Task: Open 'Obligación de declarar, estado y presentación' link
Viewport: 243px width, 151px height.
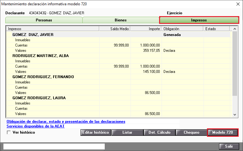Action: (x=66, y=122)
